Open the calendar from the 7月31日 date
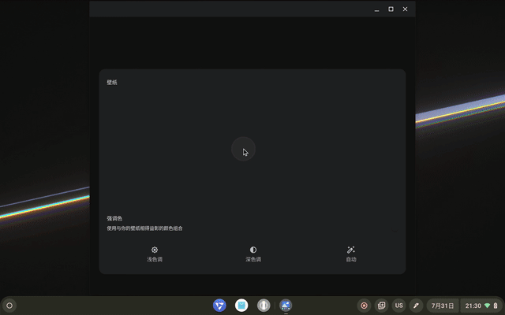 pos(442,305)
